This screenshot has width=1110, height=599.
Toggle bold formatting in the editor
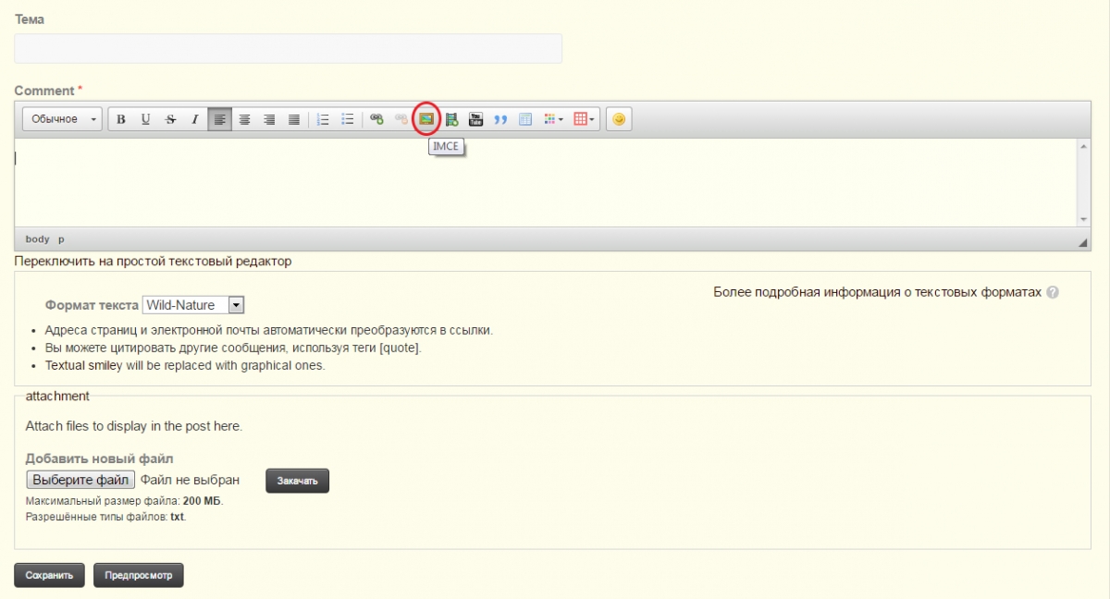121,119
